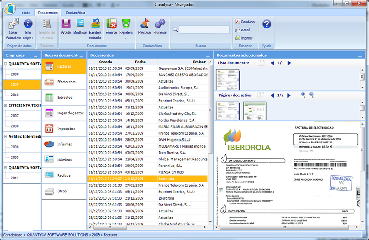Image resolution: width=369 pixels, height=240 pixels.
Task: Select the Recibos category
Action: [x=64, y=175]
